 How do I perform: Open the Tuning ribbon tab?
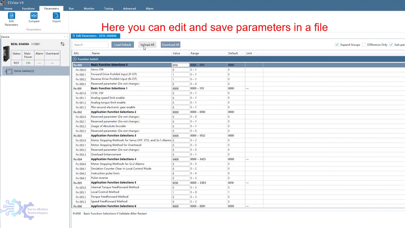[x=109, y=9]
